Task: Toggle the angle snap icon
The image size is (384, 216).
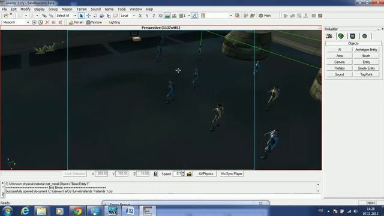Action: click(x=194, y=16)
